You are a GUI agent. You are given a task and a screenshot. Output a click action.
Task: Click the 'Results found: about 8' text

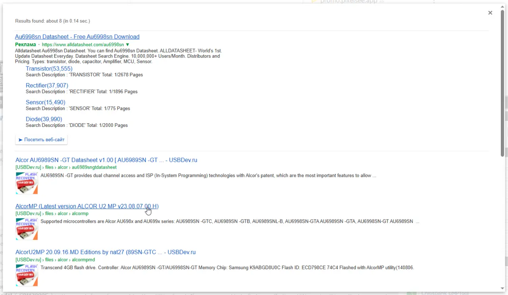coord(52,21)
